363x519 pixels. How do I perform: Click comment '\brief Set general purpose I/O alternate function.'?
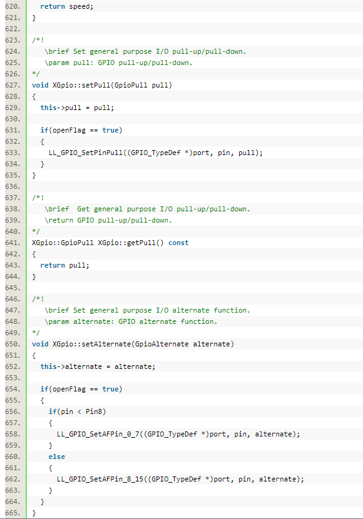click(147, 310)
